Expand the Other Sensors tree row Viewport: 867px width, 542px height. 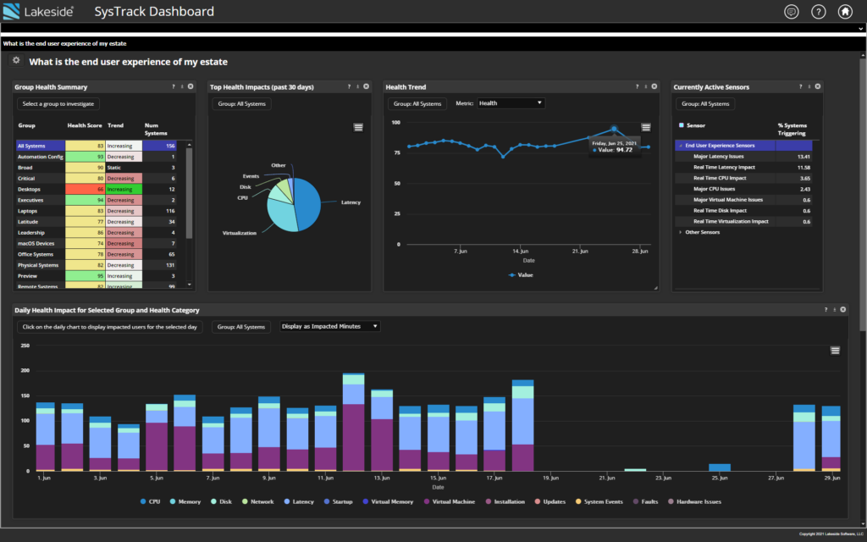680,232
